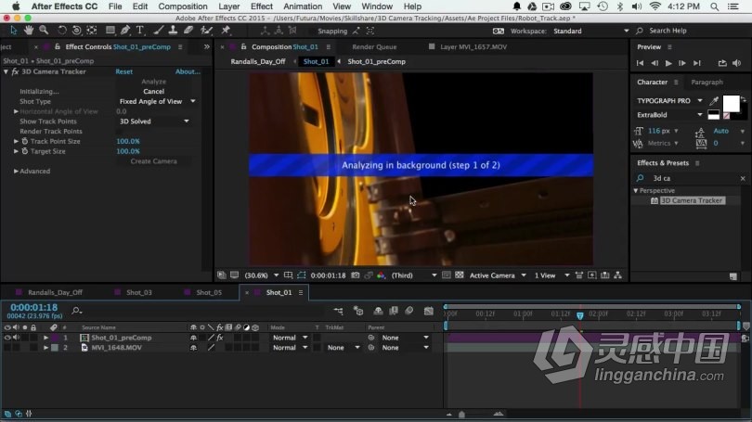Open About for 3D Camera Tracker
This screenshot has height=422, width=752.
188,71
